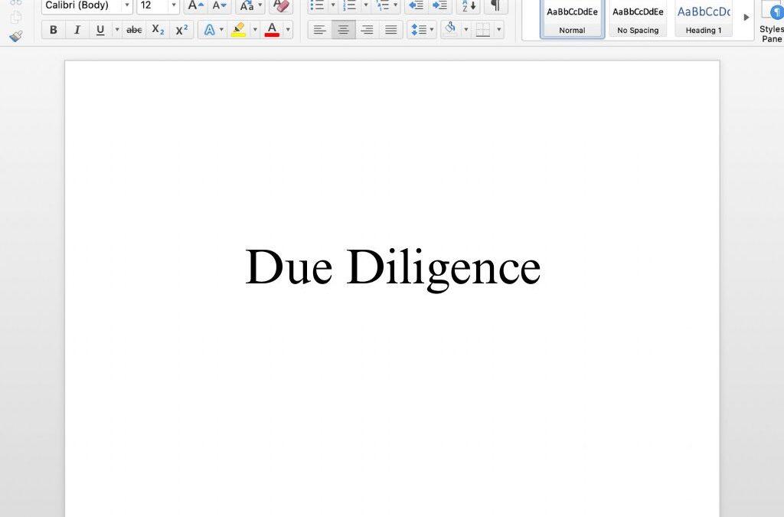The width and height of the screenshot is (784, 517).
Task: Align text left
Action: (x=319, y=30)
